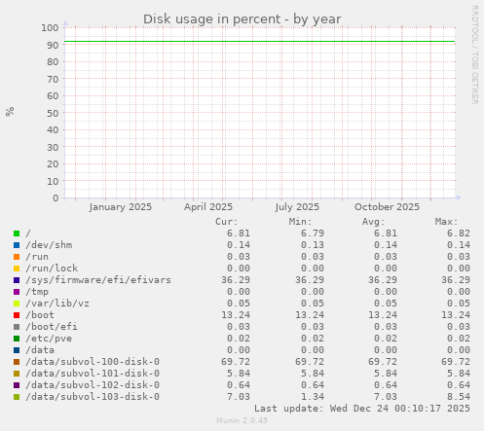Click the 'October 2025' axis label
The height and width of the screenshot is (431, 484).
[387, 207]
